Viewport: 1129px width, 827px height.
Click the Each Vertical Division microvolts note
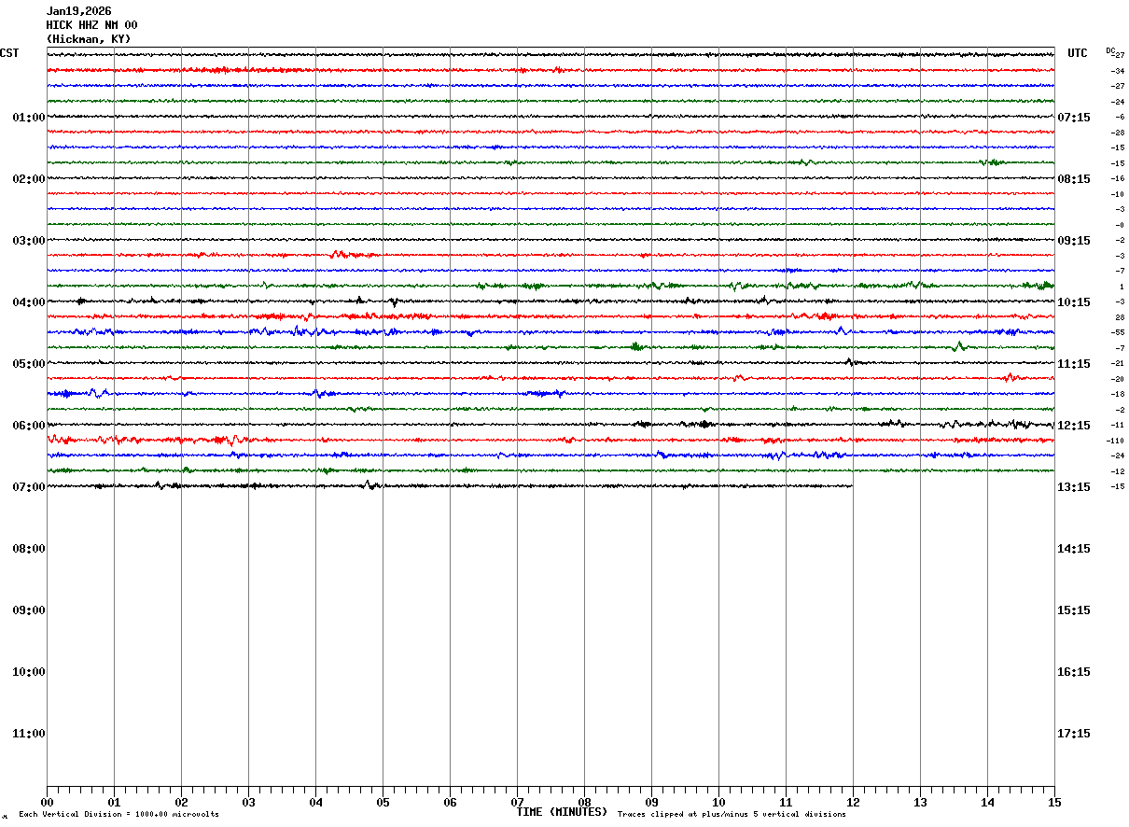click(118, 815)
